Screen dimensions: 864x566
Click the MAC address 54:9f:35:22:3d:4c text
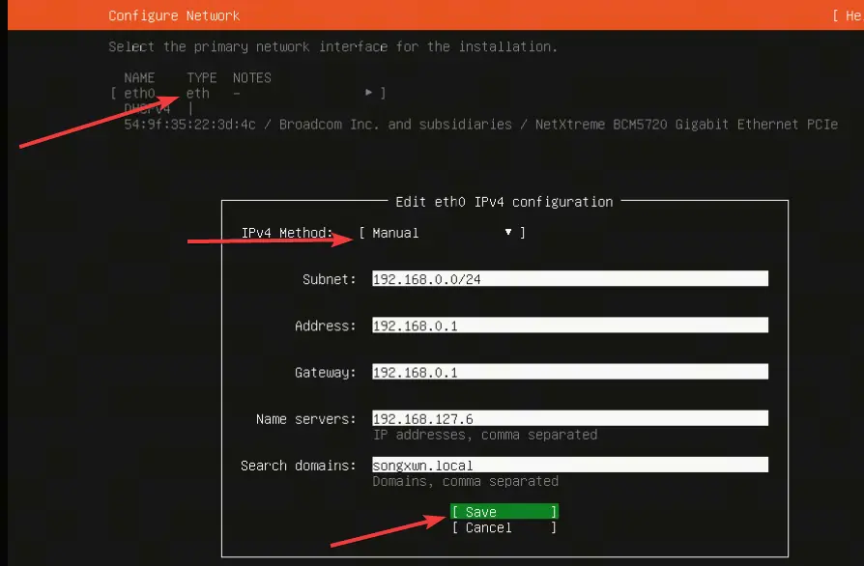[189, 125]
